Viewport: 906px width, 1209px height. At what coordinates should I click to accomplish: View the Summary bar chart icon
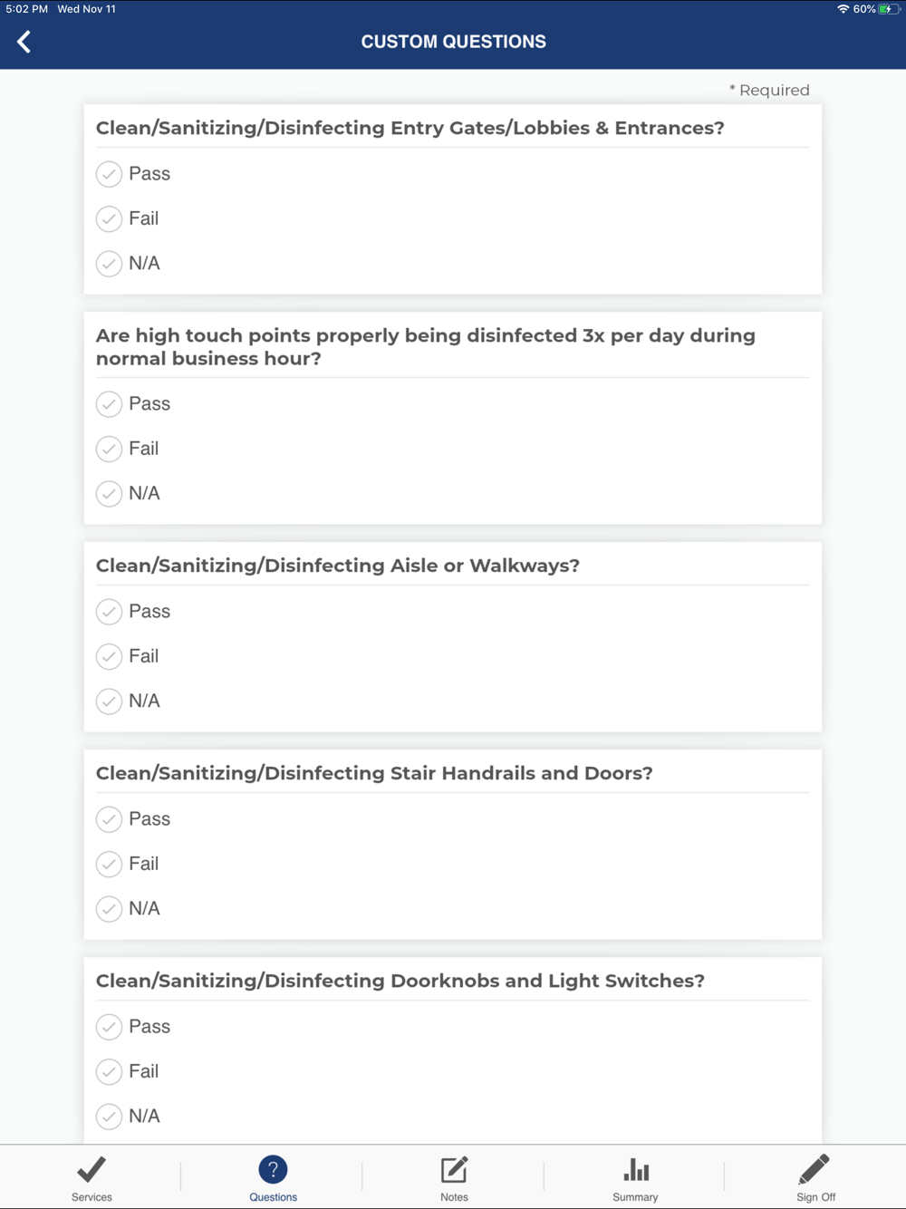pyautogui.click(x=636, y=1170)
